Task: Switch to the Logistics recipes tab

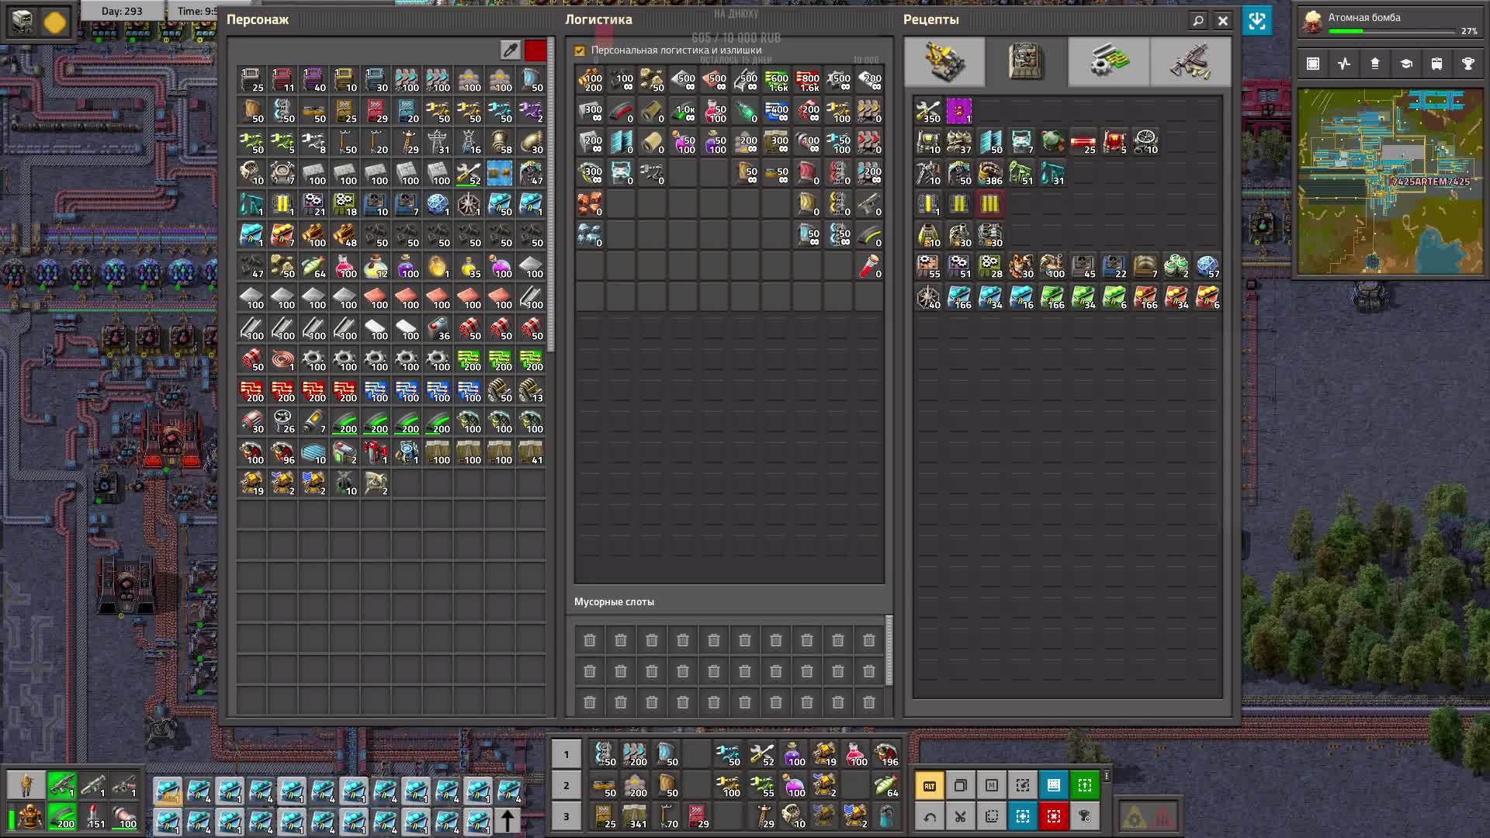Action: (x=944, y=61)
